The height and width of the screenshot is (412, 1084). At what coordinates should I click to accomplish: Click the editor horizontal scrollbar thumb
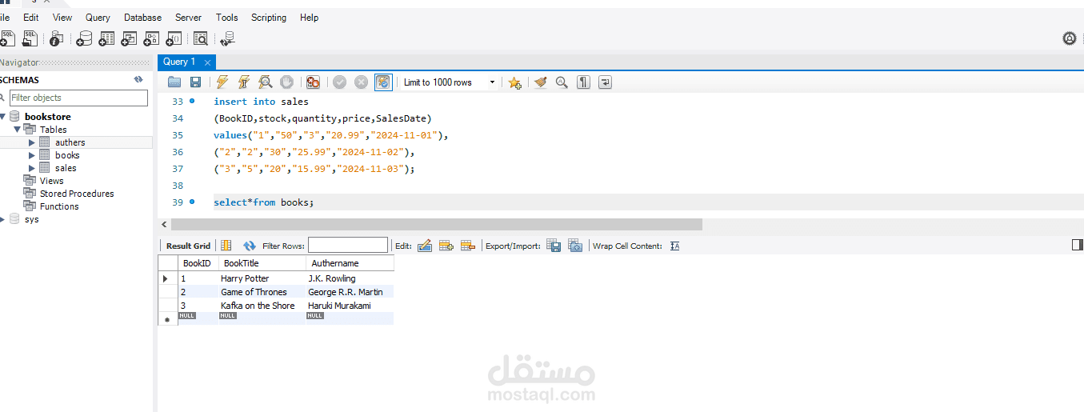tap(436, 225)
